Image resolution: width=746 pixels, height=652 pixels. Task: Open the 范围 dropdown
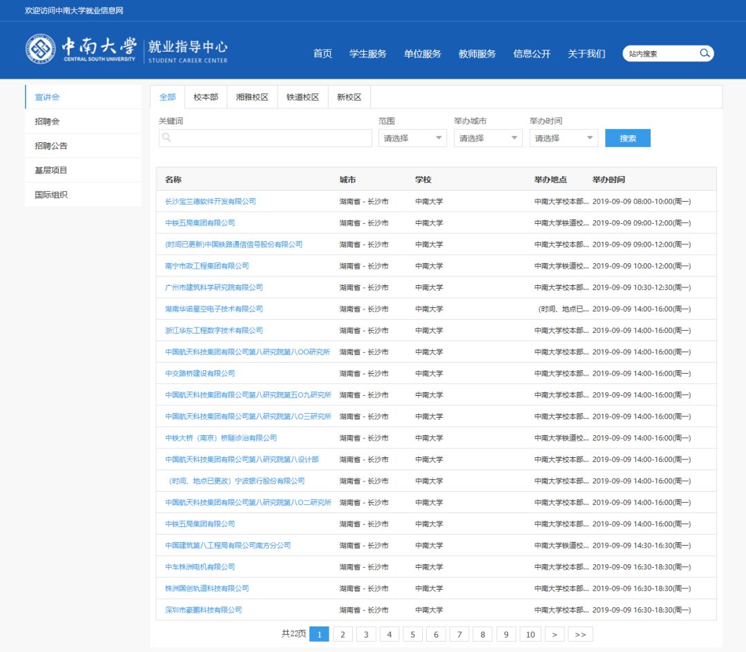click(x=412, y=138)
